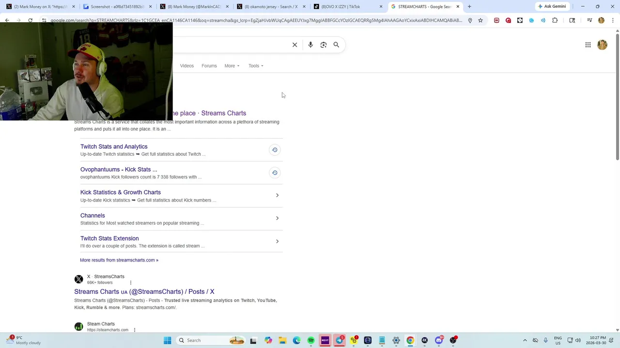Expand the Kick Statistics & Growth Charts sitelink arrow
Screen dimensions: 620x348
[277, 195]
